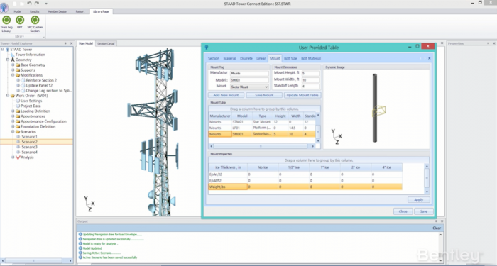Viewport: 497px width, 266px height.
Task: Click the Update Mount Table button
Action: point(302,95)
